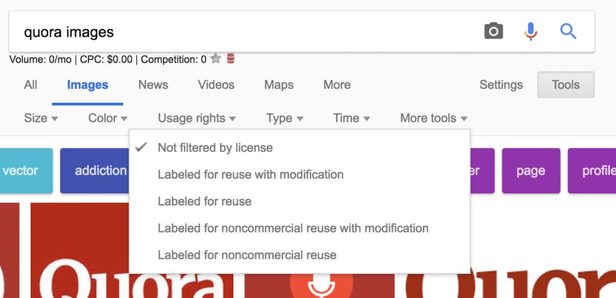The image size is (616, 298).
Task: Open the microphone icon image result
Action: pos(319,285)
